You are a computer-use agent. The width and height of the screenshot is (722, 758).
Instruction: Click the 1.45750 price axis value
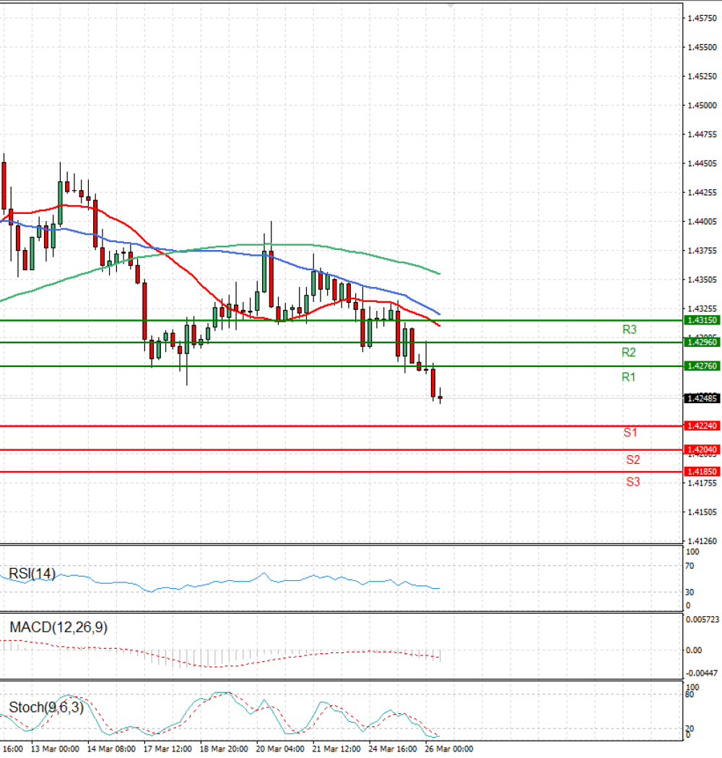point(703,18)
